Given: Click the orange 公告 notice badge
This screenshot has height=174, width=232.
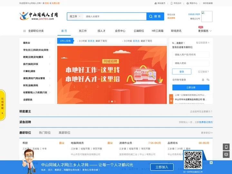Looking at the screenshot, I should click(x=171, y=99).
